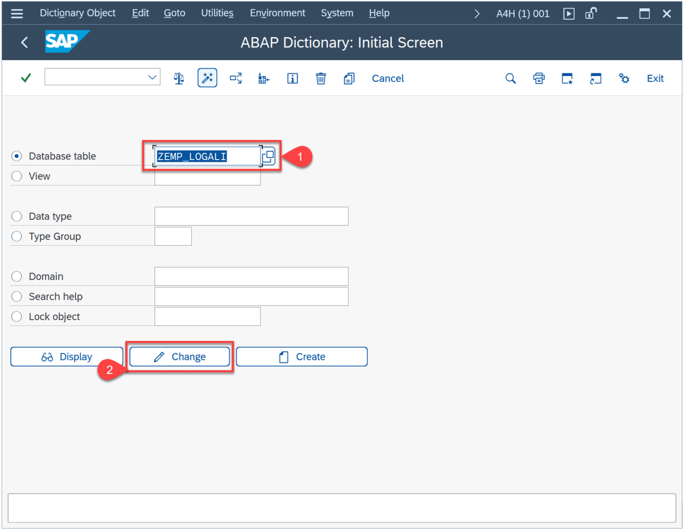Open the Environment menu
Viewport: 684px width, 531px height.
pos(277,13)
